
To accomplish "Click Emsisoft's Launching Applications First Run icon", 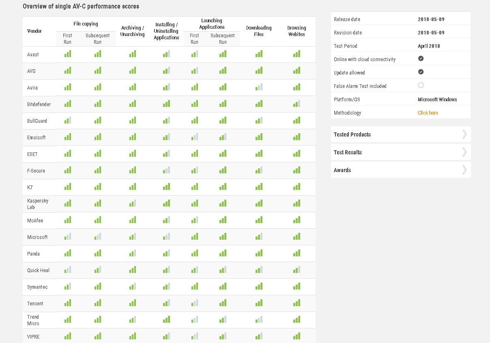I will coord(194,137).
